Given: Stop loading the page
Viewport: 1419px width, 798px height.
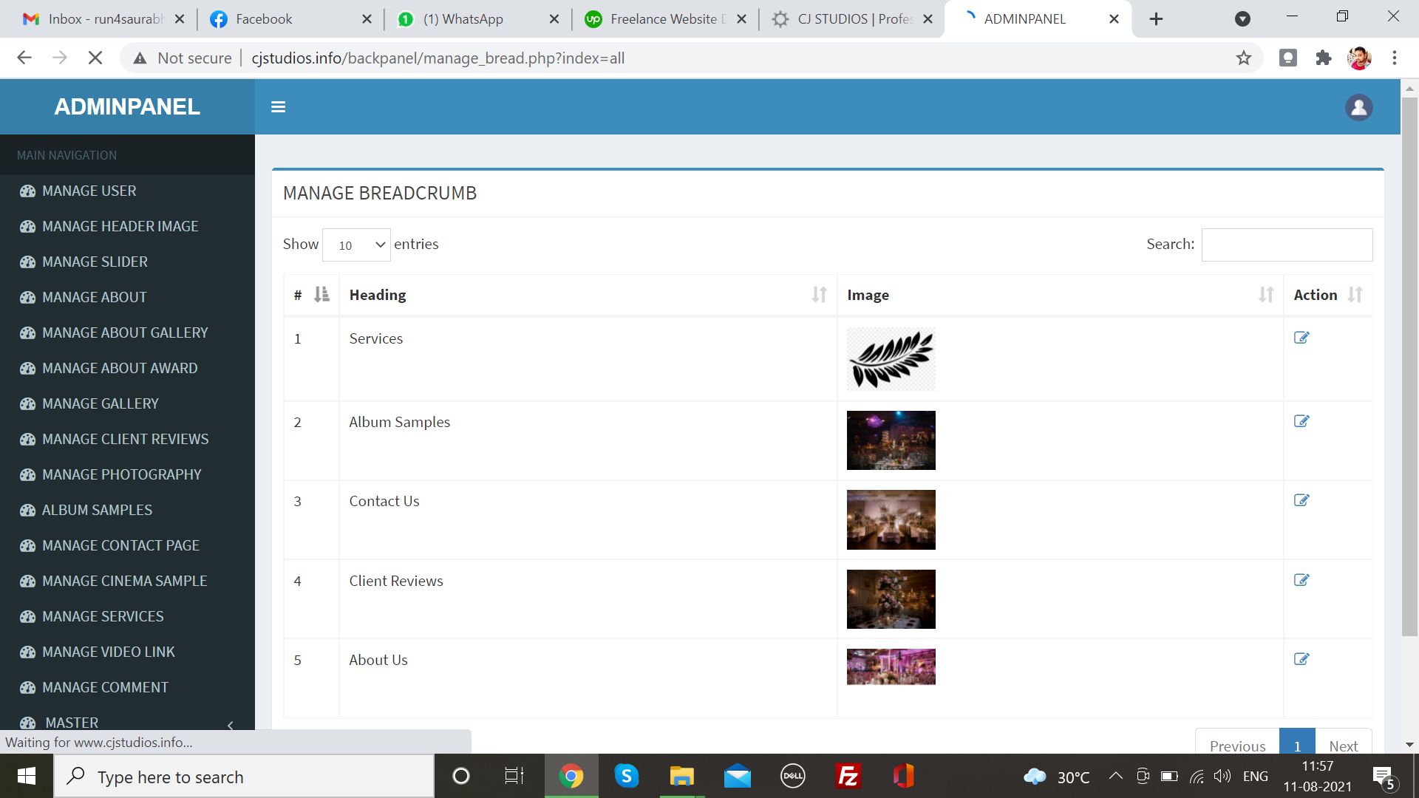Looking at the screenshot, I should coord(95,58).
